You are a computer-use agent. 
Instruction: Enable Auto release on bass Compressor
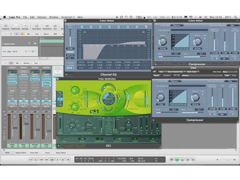coord(202,94)
